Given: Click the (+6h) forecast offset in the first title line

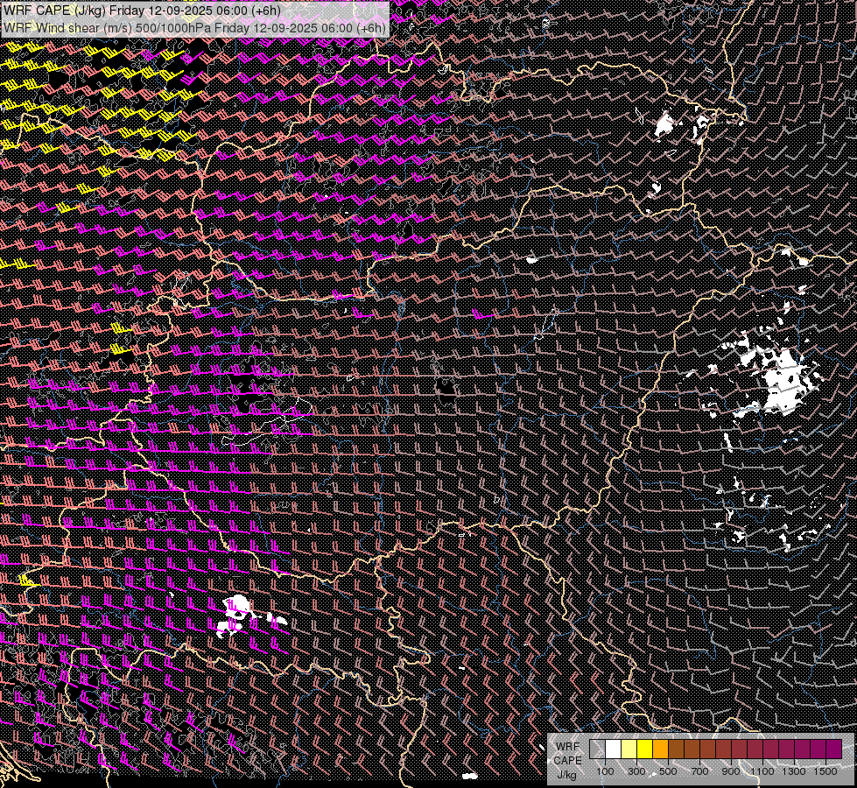Looking at the screenshot, I should click(x=261, y=10).
